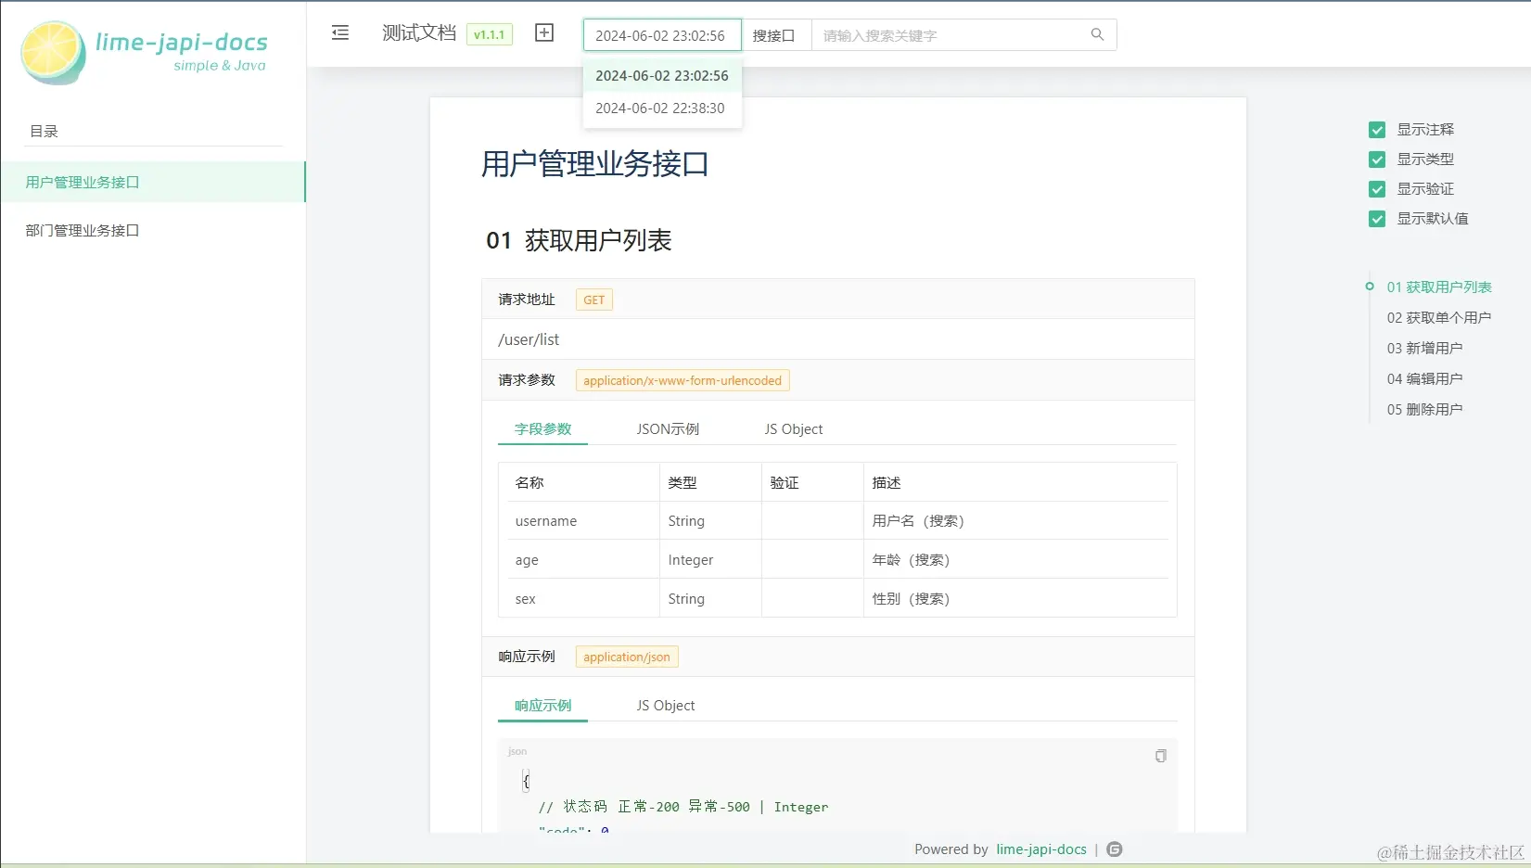Open the lime-japi-docs footer link
Viewport: 1531px width, 868px height.
coord(1041,849)
